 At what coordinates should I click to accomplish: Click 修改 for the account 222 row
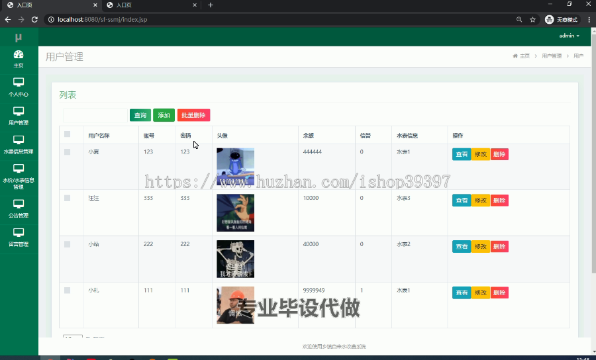click(481, 246)
